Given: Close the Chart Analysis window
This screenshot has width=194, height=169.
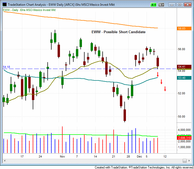Looking at the screenshot, I should (x=187, y=5).
